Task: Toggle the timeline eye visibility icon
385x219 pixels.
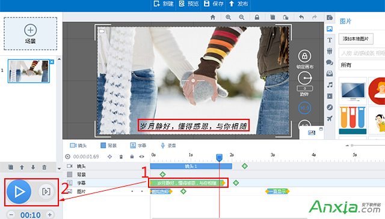Action: click(142, 157)
